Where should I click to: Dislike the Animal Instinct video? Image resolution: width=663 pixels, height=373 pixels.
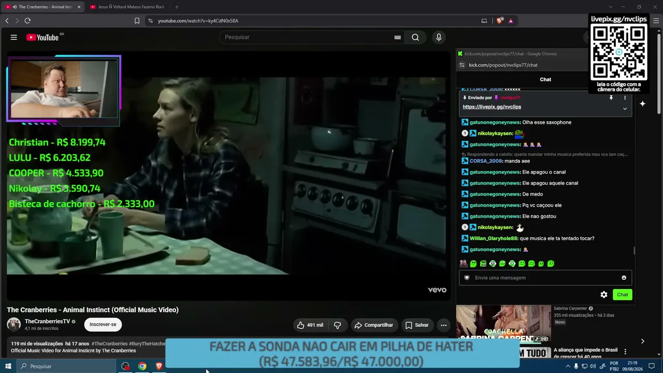tap(337, 325)
